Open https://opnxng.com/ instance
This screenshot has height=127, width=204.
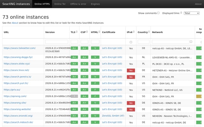click(15, 96)
